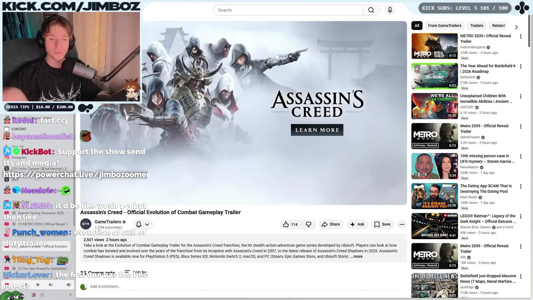Open the Unexplained Children HISTORY video thumbnail

[435, 106]
